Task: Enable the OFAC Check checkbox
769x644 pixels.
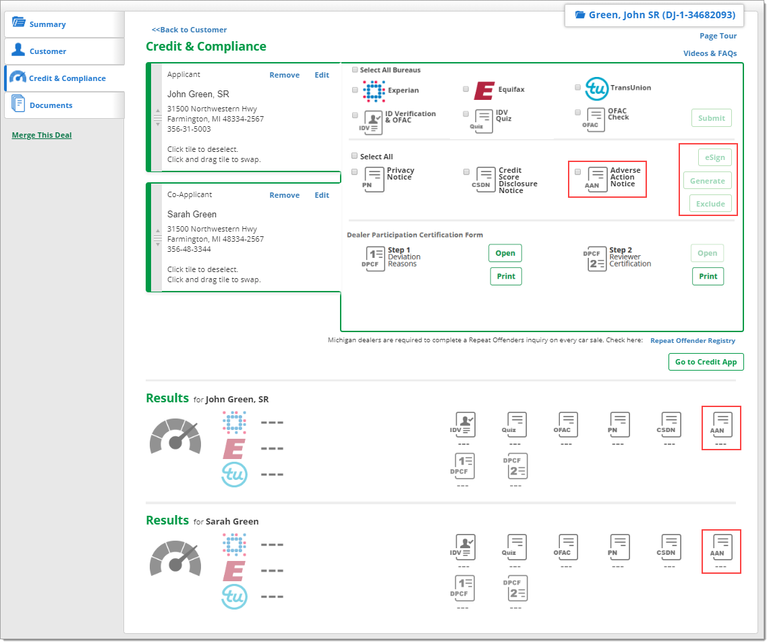Action: (x=577, y=113)
